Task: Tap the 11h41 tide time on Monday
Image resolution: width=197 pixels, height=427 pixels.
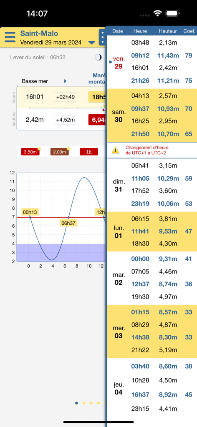Action: (x=140, y=231)
